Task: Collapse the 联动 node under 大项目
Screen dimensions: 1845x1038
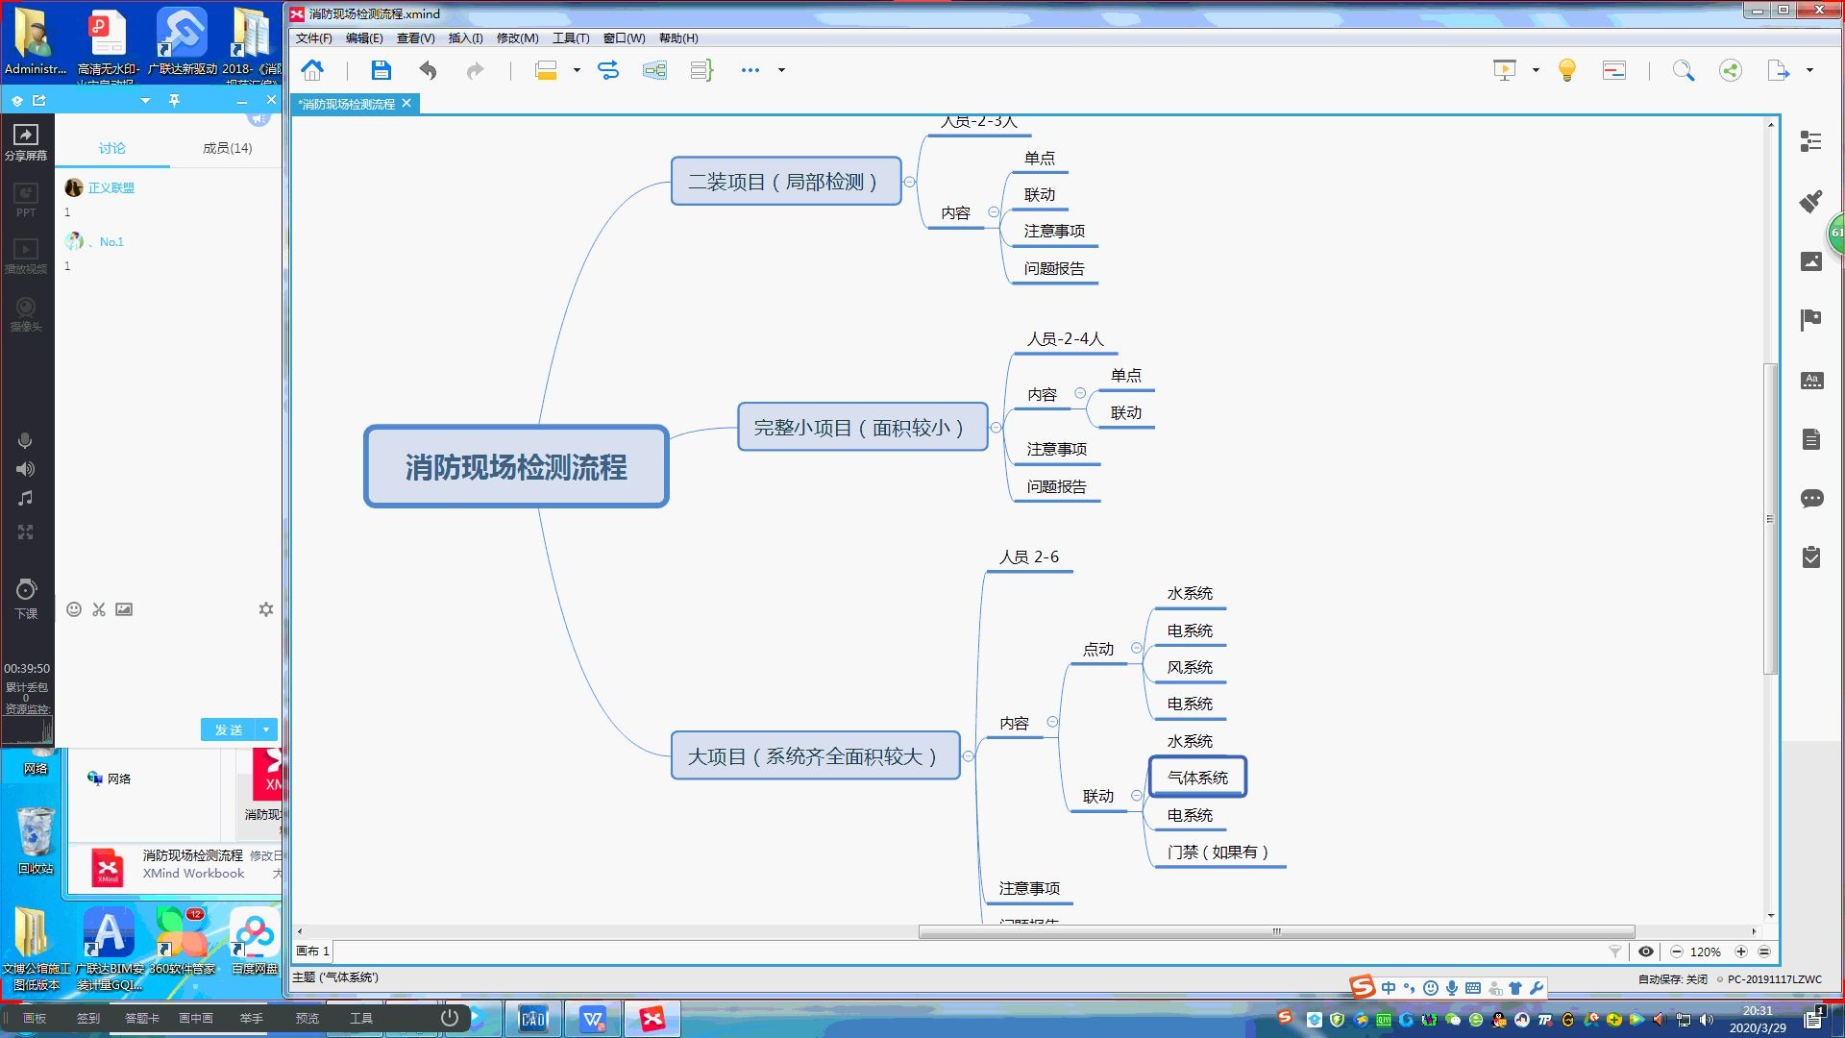Action: pos(1137,795)
